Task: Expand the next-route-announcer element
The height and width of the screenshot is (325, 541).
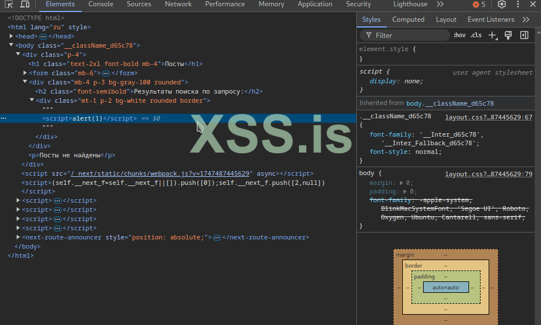Action: pos(18,237)
